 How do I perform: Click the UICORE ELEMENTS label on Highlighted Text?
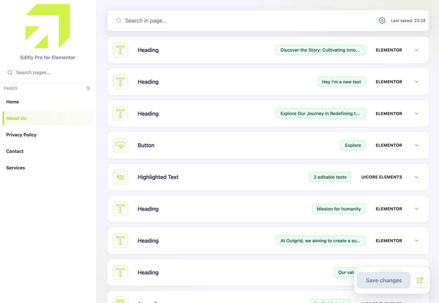tap(382, 177)
